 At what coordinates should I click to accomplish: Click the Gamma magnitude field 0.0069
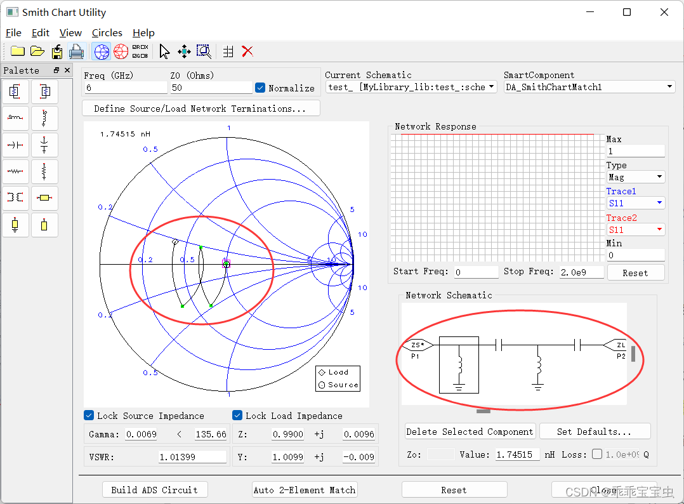click(141, 434)
